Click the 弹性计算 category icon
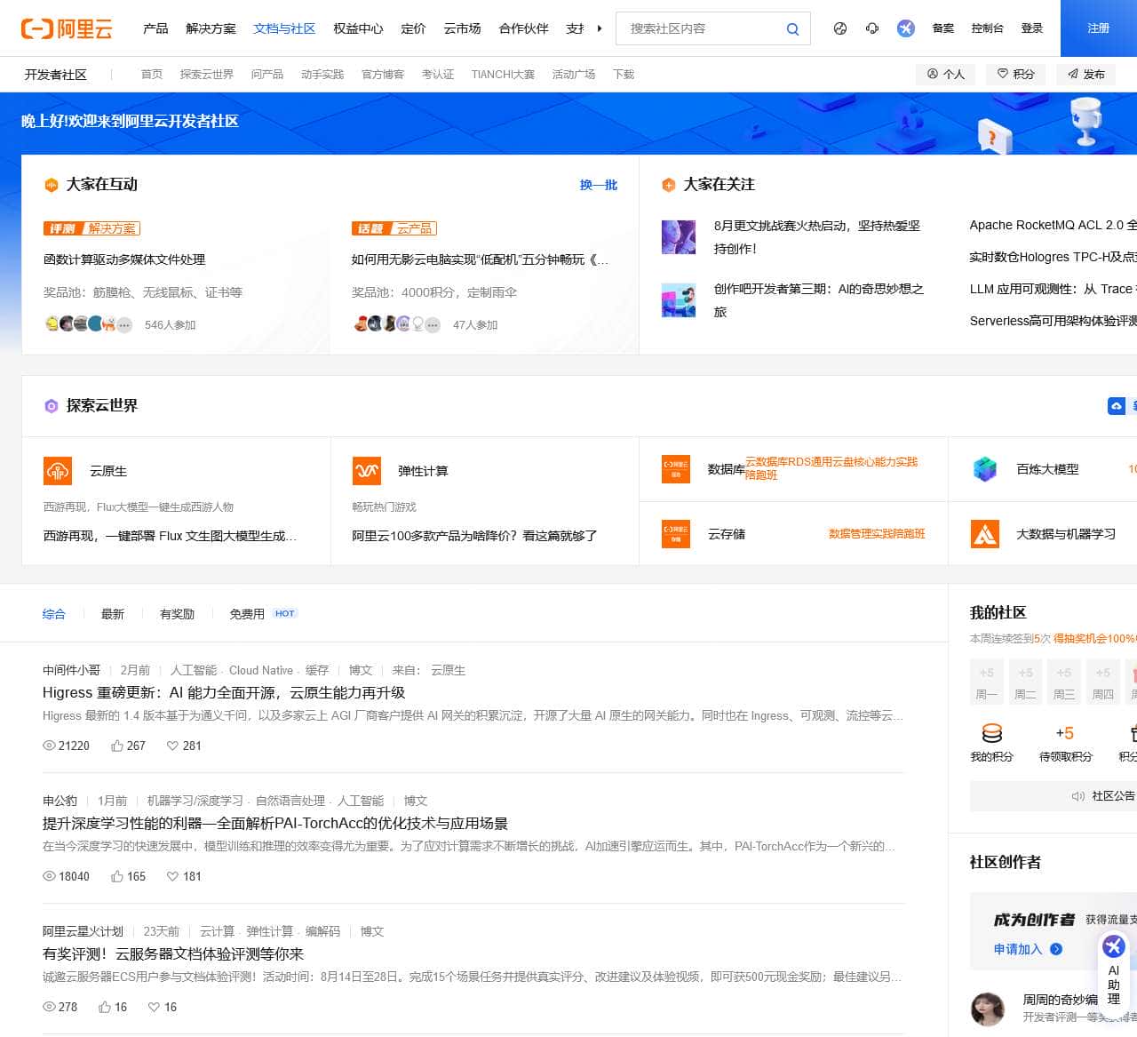The image size is (1137, 1037). point(366,470)
